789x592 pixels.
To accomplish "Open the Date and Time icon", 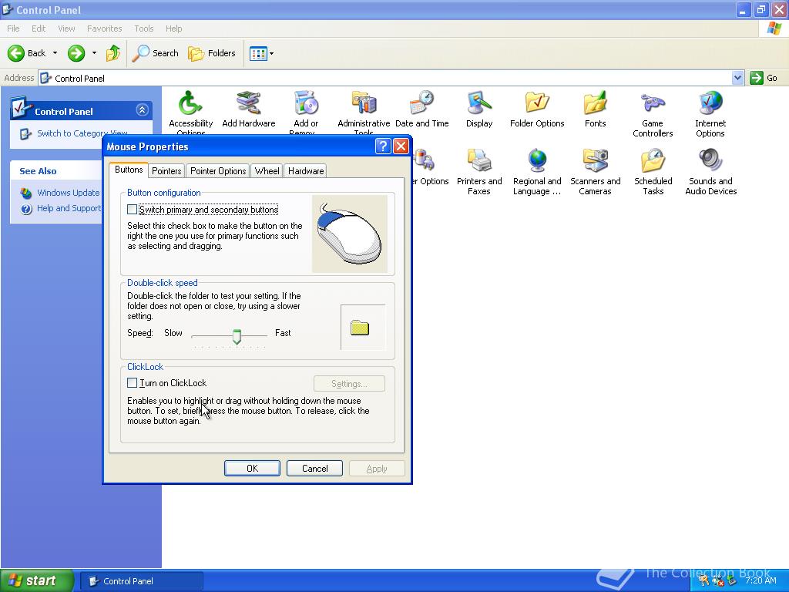I will [421, 103].
